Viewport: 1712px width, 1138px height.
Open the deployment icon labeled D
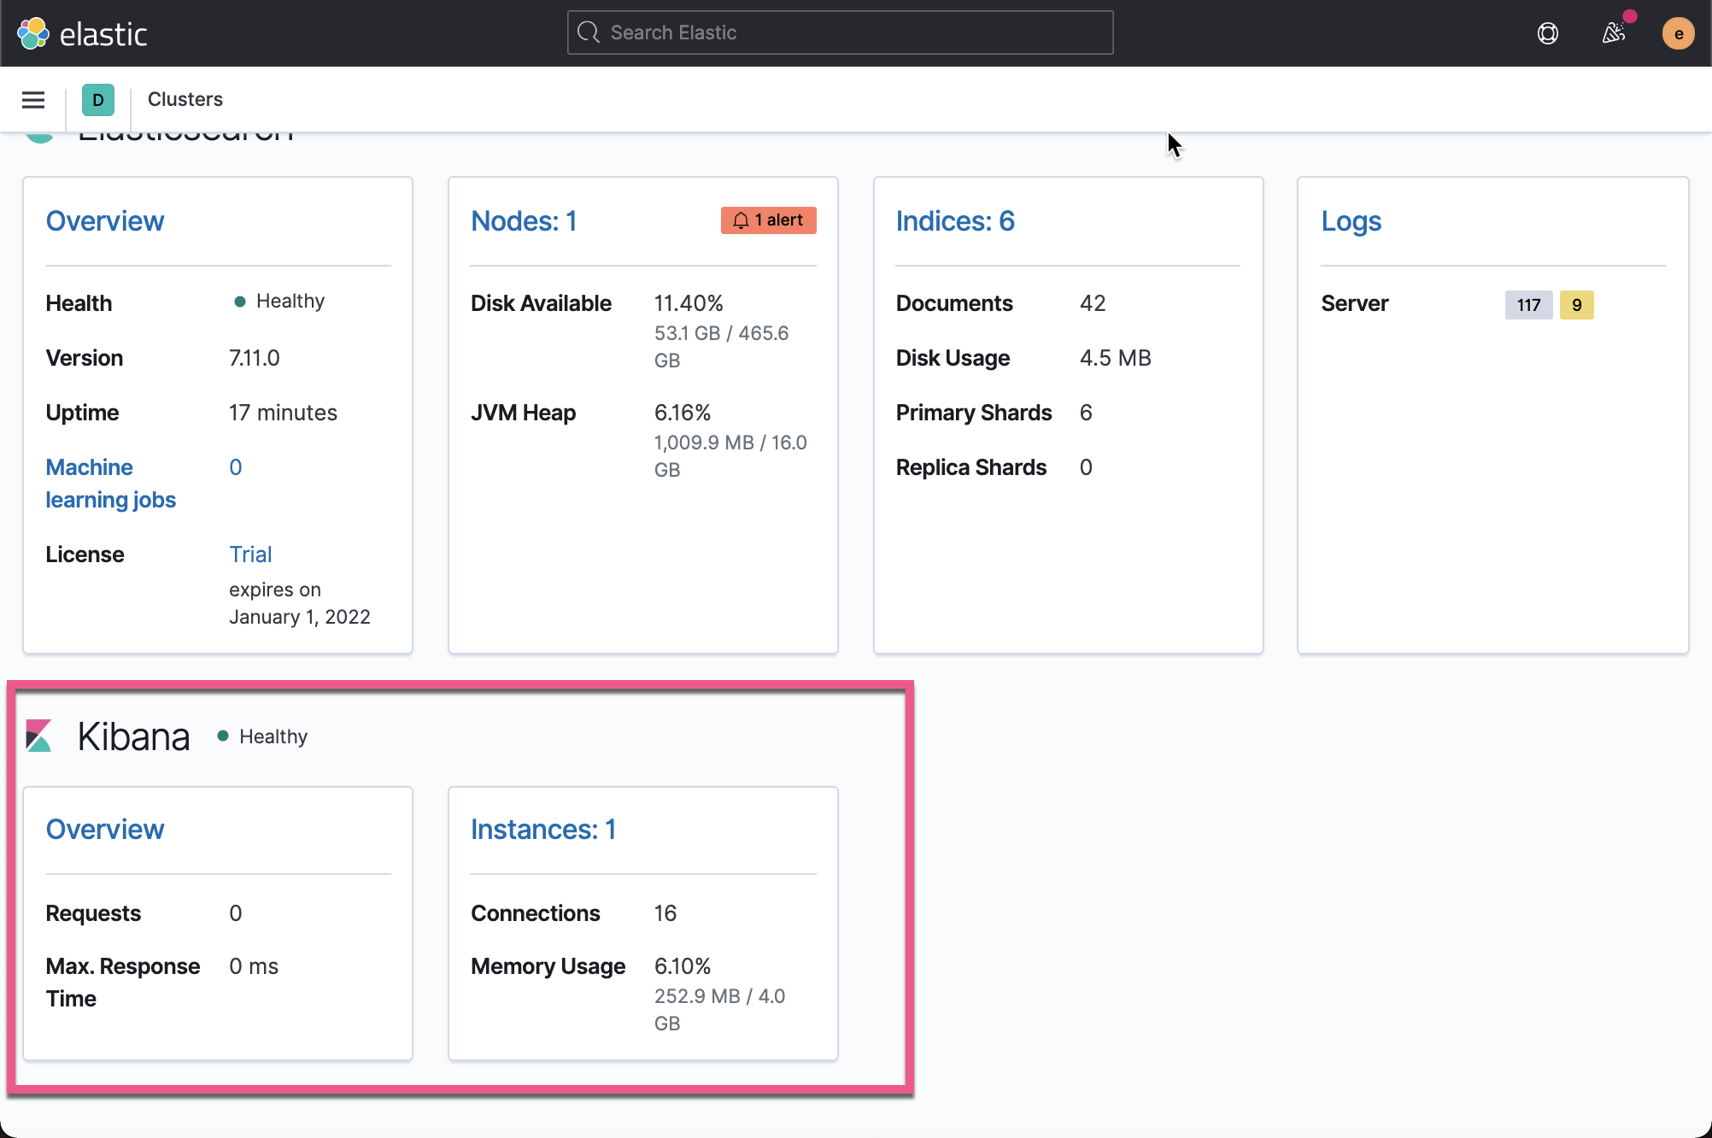[97, 99]
